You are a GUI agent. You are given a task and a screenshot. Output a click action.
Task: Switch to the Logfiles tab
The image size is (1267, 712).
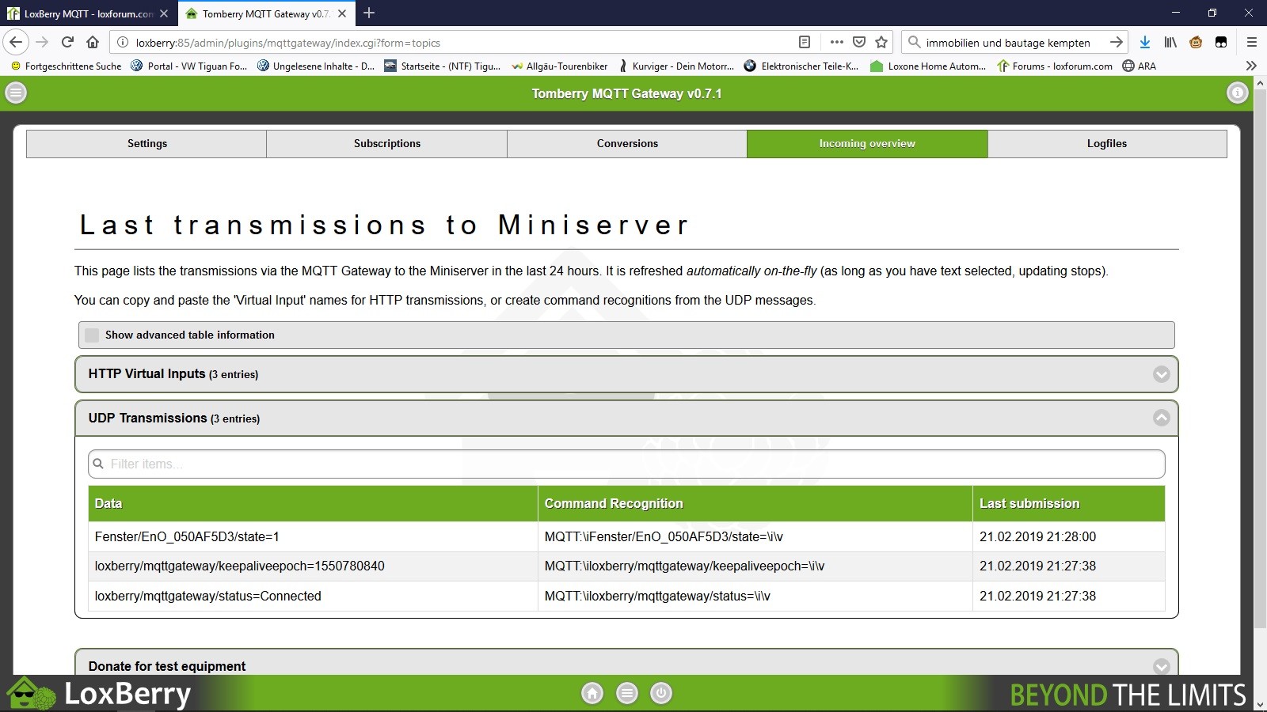(x=1107, y=144)
